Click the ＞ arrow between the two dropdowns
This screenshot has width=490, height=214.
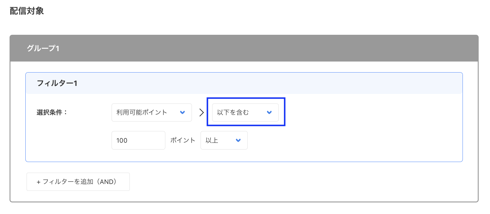(x=202, y=112)
